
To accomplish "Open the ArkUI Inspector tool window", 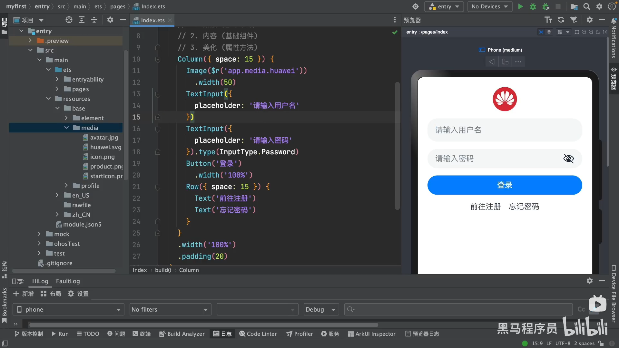I will coord(372,334).
